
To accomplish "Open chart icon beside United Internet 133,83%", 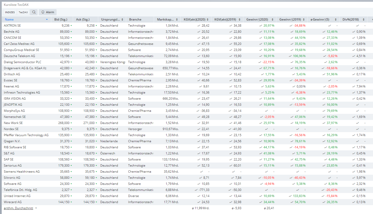I will [290, 196].
